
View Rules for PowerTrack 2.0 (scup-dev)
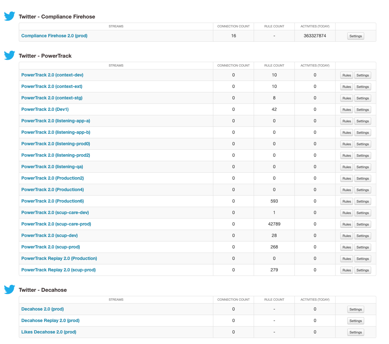pyautogui.click(x=347, y=236)
